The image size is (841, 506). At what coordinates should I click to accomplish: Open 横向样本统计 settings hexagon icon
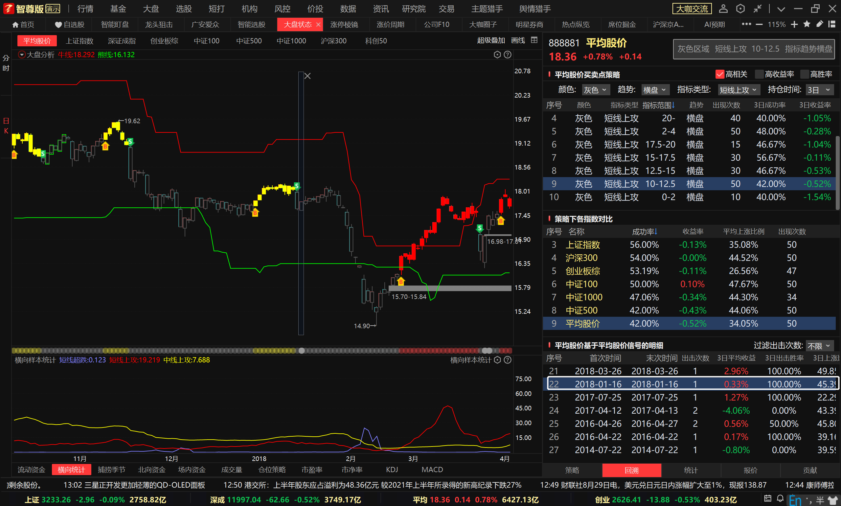point(497,360)
